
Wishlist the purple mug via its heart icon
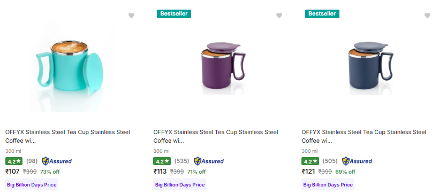(x=279, y=15)
